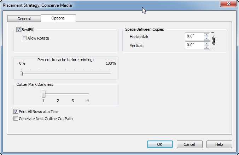This screenshot has height=155, width=239.
Task: Enable the Allow Rotate checkbox
Action: click(24, 38)
